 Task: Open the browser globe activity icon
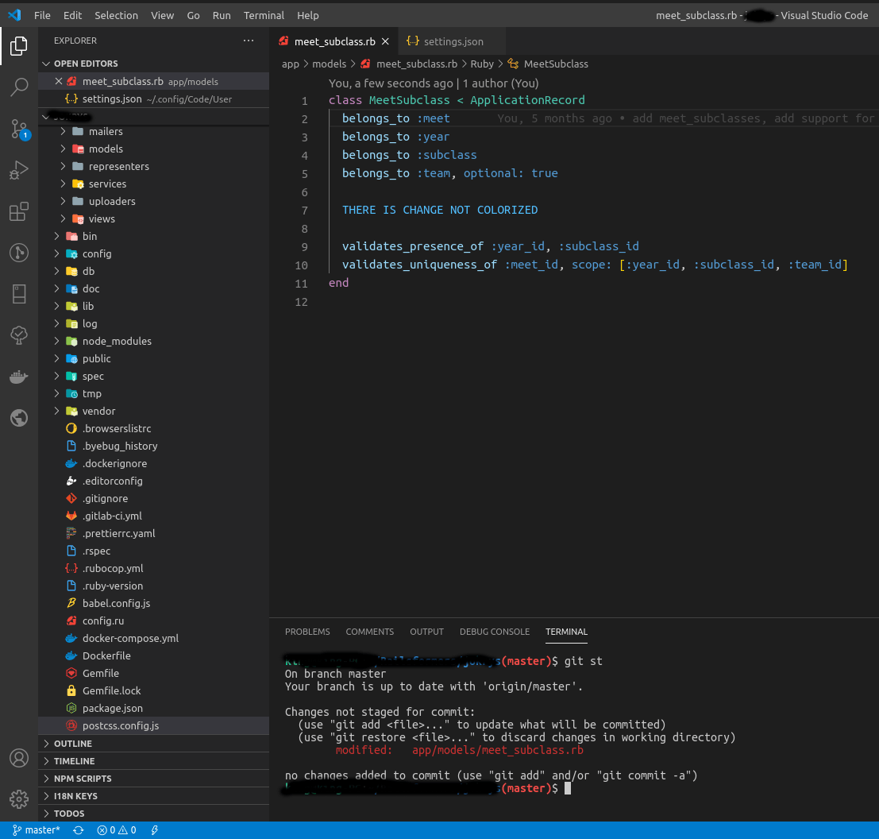18,418
